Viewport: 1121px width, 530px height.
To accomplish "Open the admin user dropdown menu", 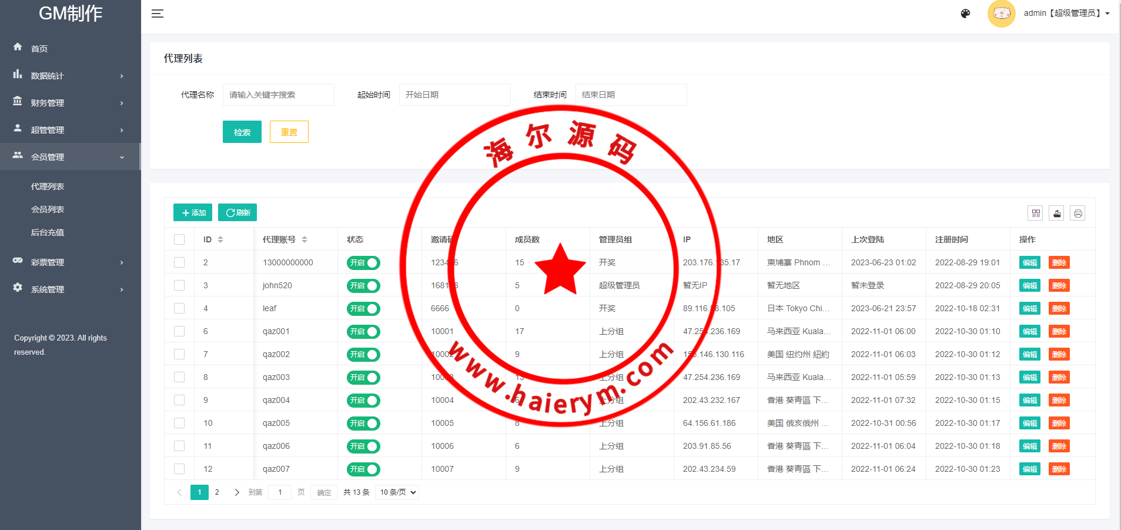I will 1066,14.
